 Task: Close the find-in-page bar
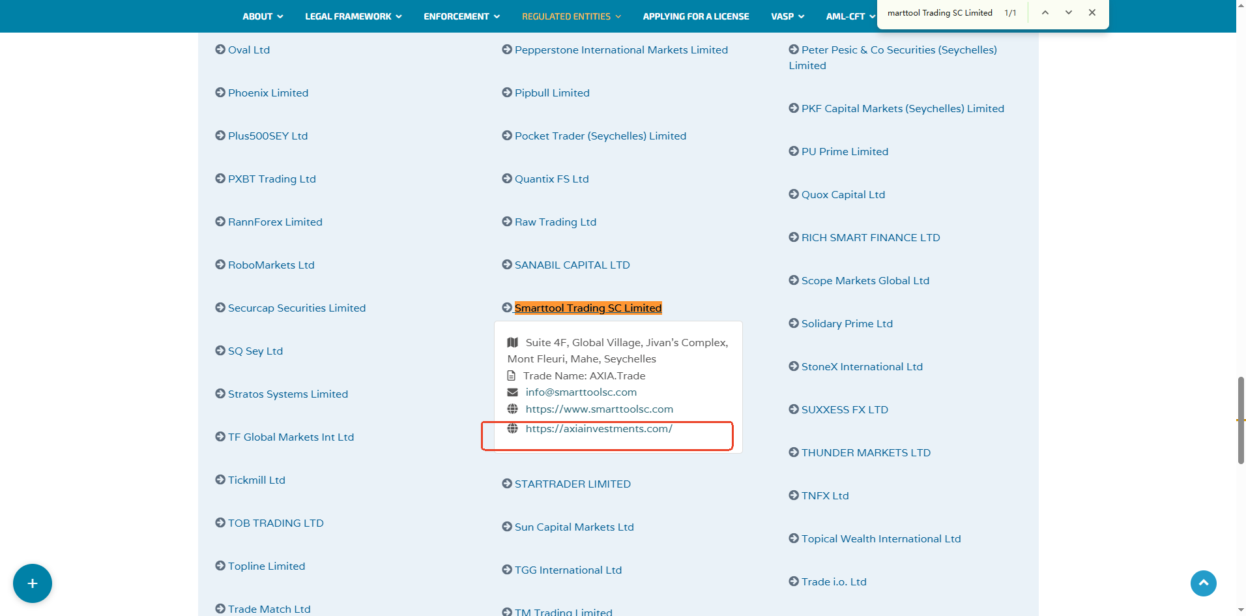click(1092, 13)
